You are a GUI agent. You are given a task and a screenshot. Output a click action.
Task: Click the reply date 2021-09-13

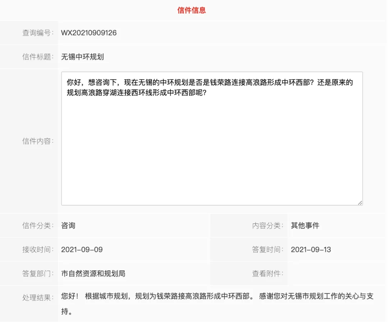click(x=311, y=250)
